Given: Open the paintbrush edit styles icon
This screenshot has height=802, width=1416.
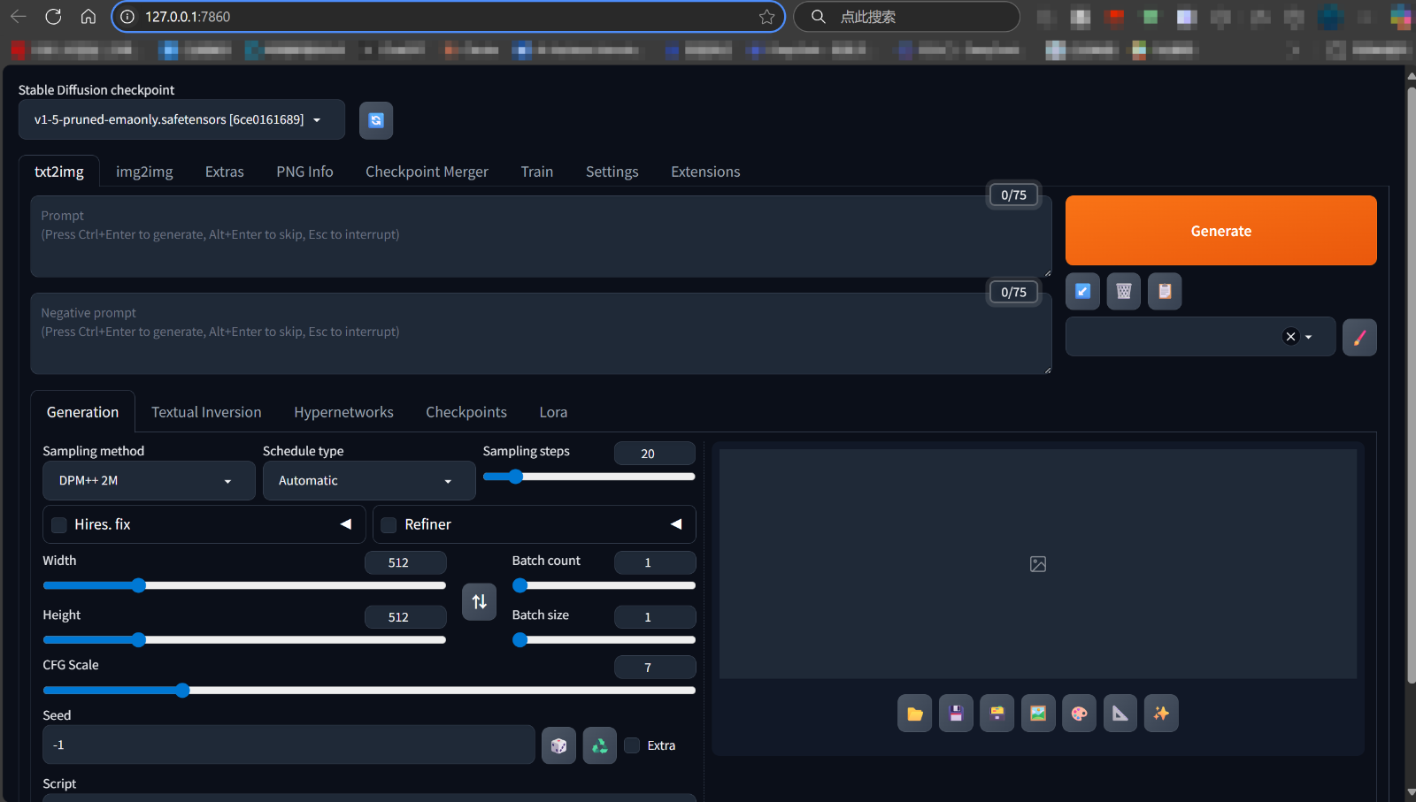Looking at the screenshot, I should (x=1358, y=337).
